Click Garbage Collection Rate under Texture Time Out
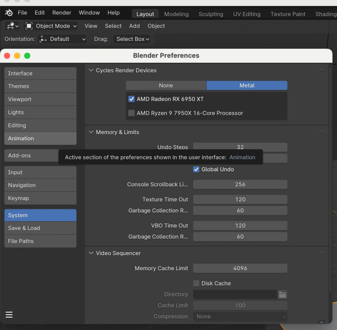 240,211
